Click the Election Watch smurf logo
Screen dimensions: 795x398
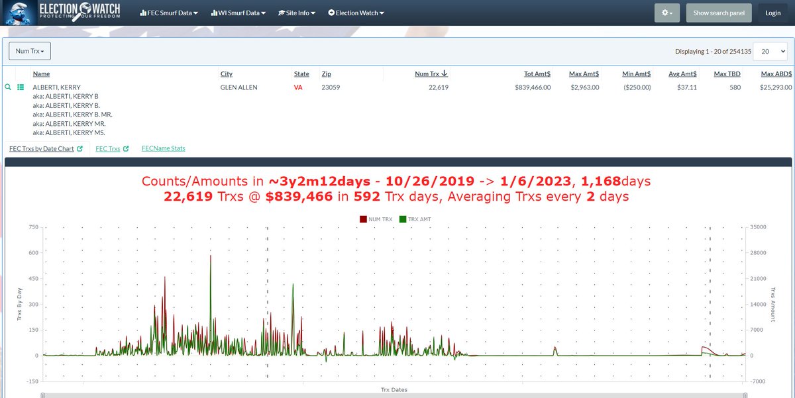pos(19,13)
